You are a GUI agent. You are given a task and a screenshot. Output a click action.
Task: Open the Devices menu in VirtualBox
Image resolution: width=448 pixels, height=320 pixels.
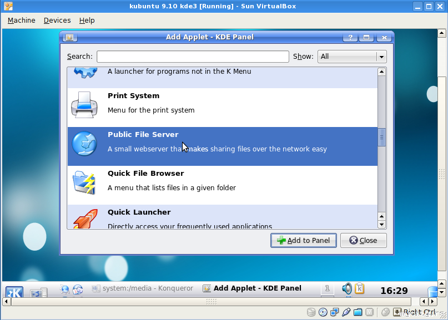tap(57, 21)
